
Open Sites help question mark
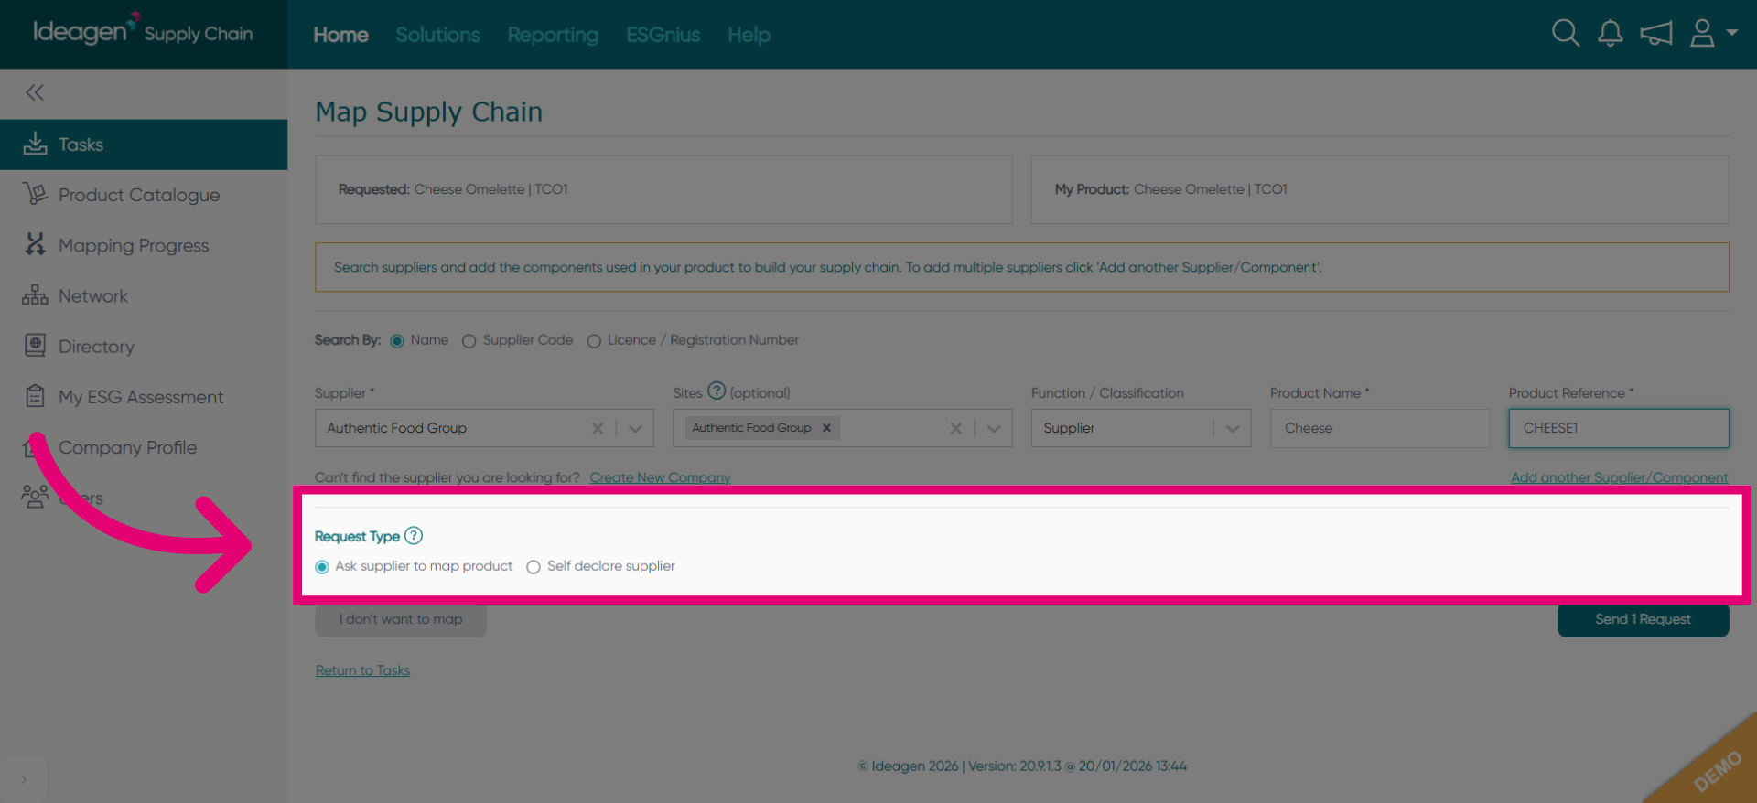tap(717, 391)
